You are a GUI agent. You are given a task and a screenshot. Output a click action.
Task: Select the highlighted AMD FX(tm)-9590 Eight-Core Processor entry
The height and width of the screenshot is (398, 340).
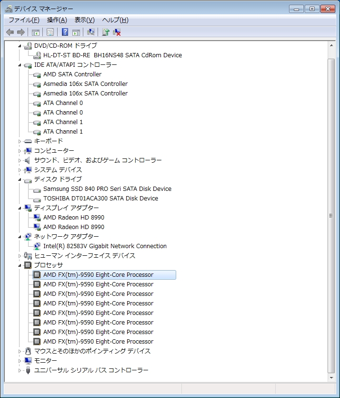[x=104, y=275]
